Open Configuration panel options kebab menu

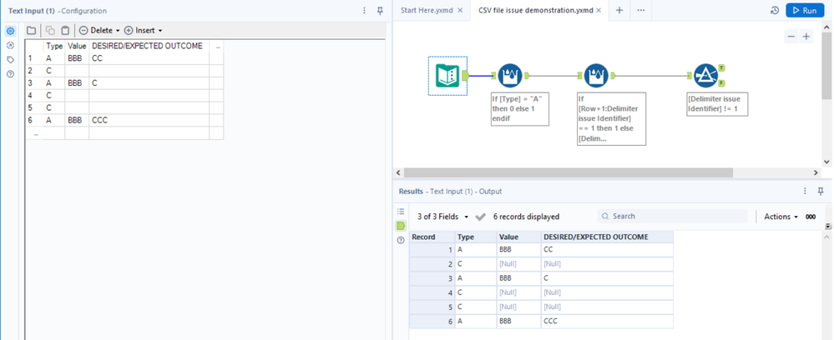point(364,11)
